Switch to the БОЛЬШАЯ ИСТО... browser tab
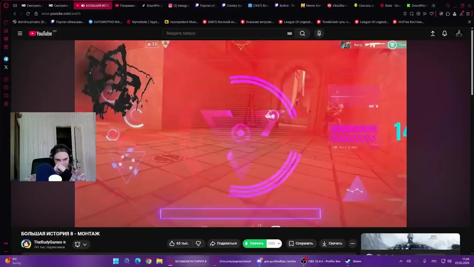This screenshot has width=474, height=267. pos(93,6)
